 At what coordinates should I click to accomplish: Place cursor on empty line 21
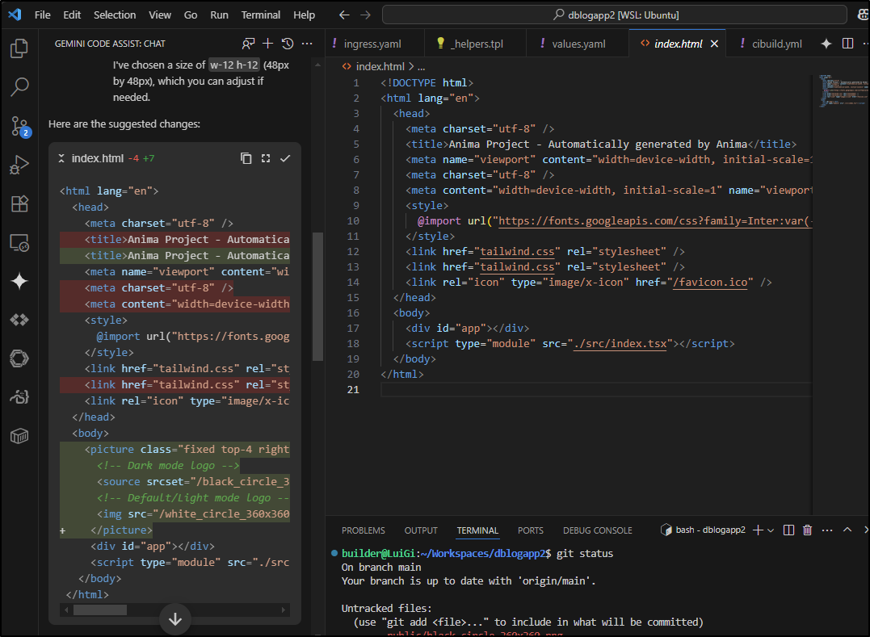pyautogui.click(x=596, y=390)
